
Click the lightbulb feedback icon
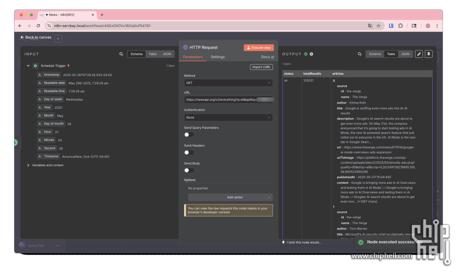click(x=284, y=242)
